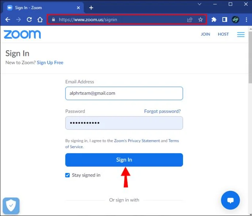Click the page vertical scrollbar thumb
This screenshot has height=216, width=252.
250,57
